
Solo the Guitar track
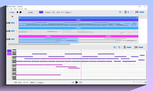pyautogui.click(x=7, y=23)
